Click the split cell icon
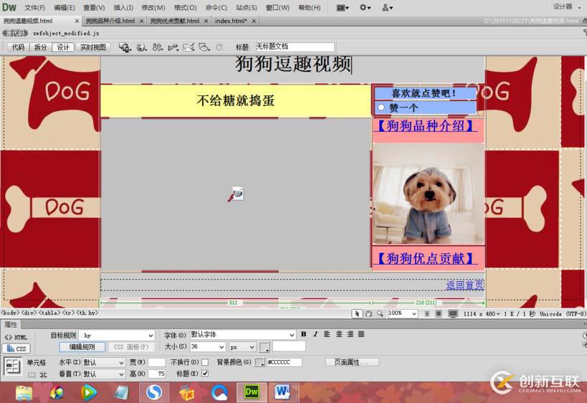Image resolution: width=587 pixels, height=403 pixels. coord(44,374)
